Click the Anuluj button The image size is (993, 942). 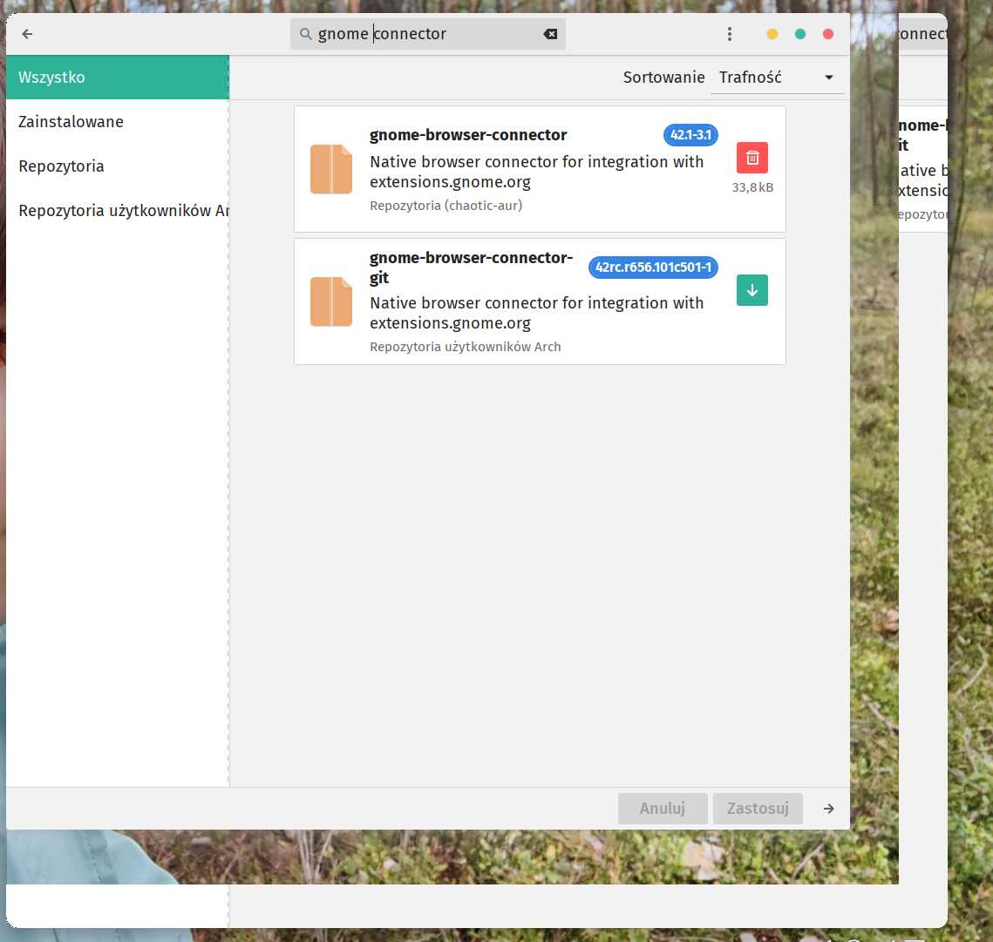[663, 809]
